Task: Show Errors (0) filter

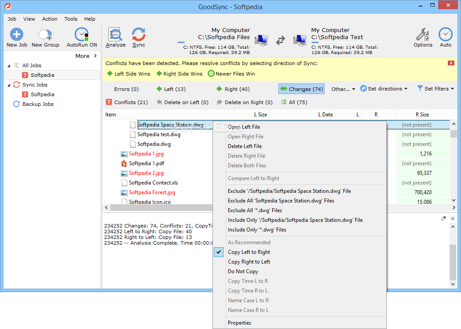Action: [126, 89]
